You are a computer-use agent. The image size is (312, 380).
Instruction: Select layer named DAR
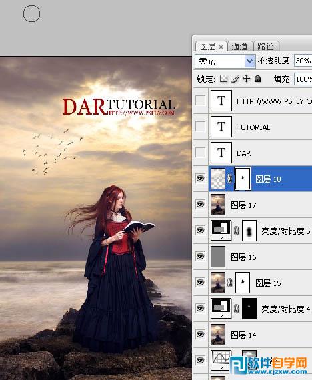click(243, 153)
